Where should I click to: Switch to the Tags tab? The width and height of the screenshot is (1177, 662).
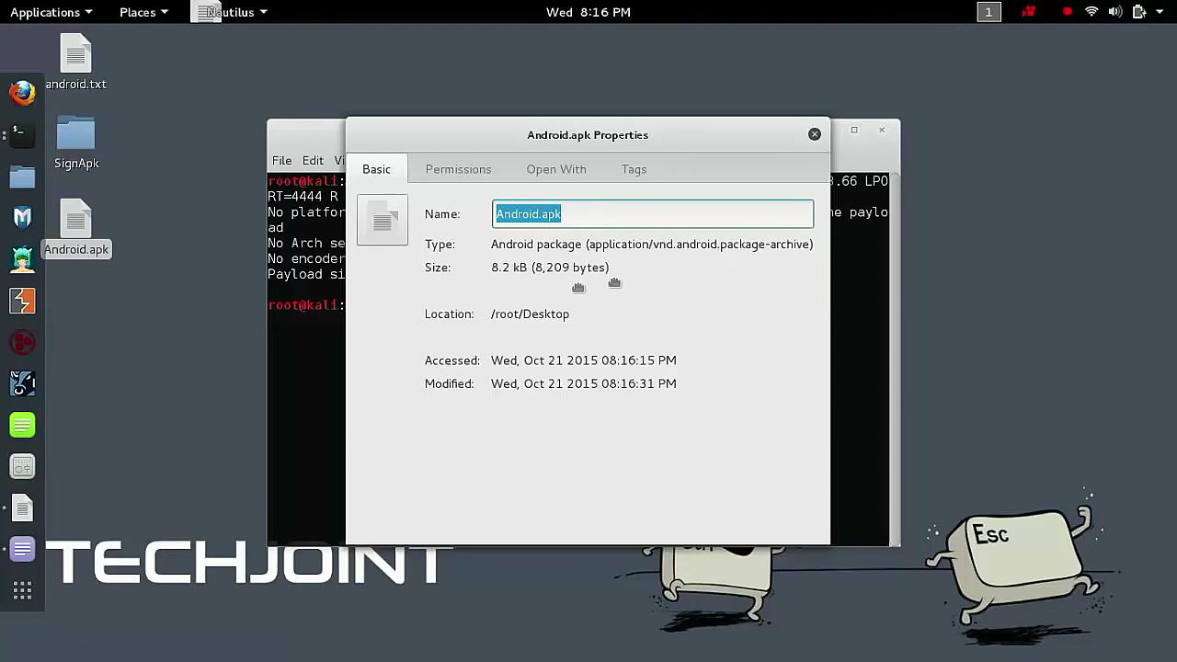click(x=634, y=169)
